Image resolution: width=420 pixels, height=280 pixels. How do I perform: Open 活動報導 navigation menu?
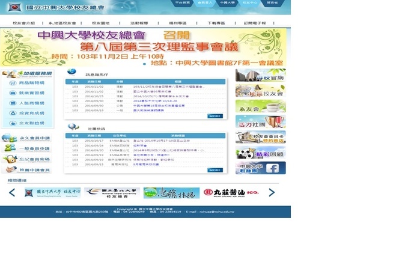click(x=140, y=23)
